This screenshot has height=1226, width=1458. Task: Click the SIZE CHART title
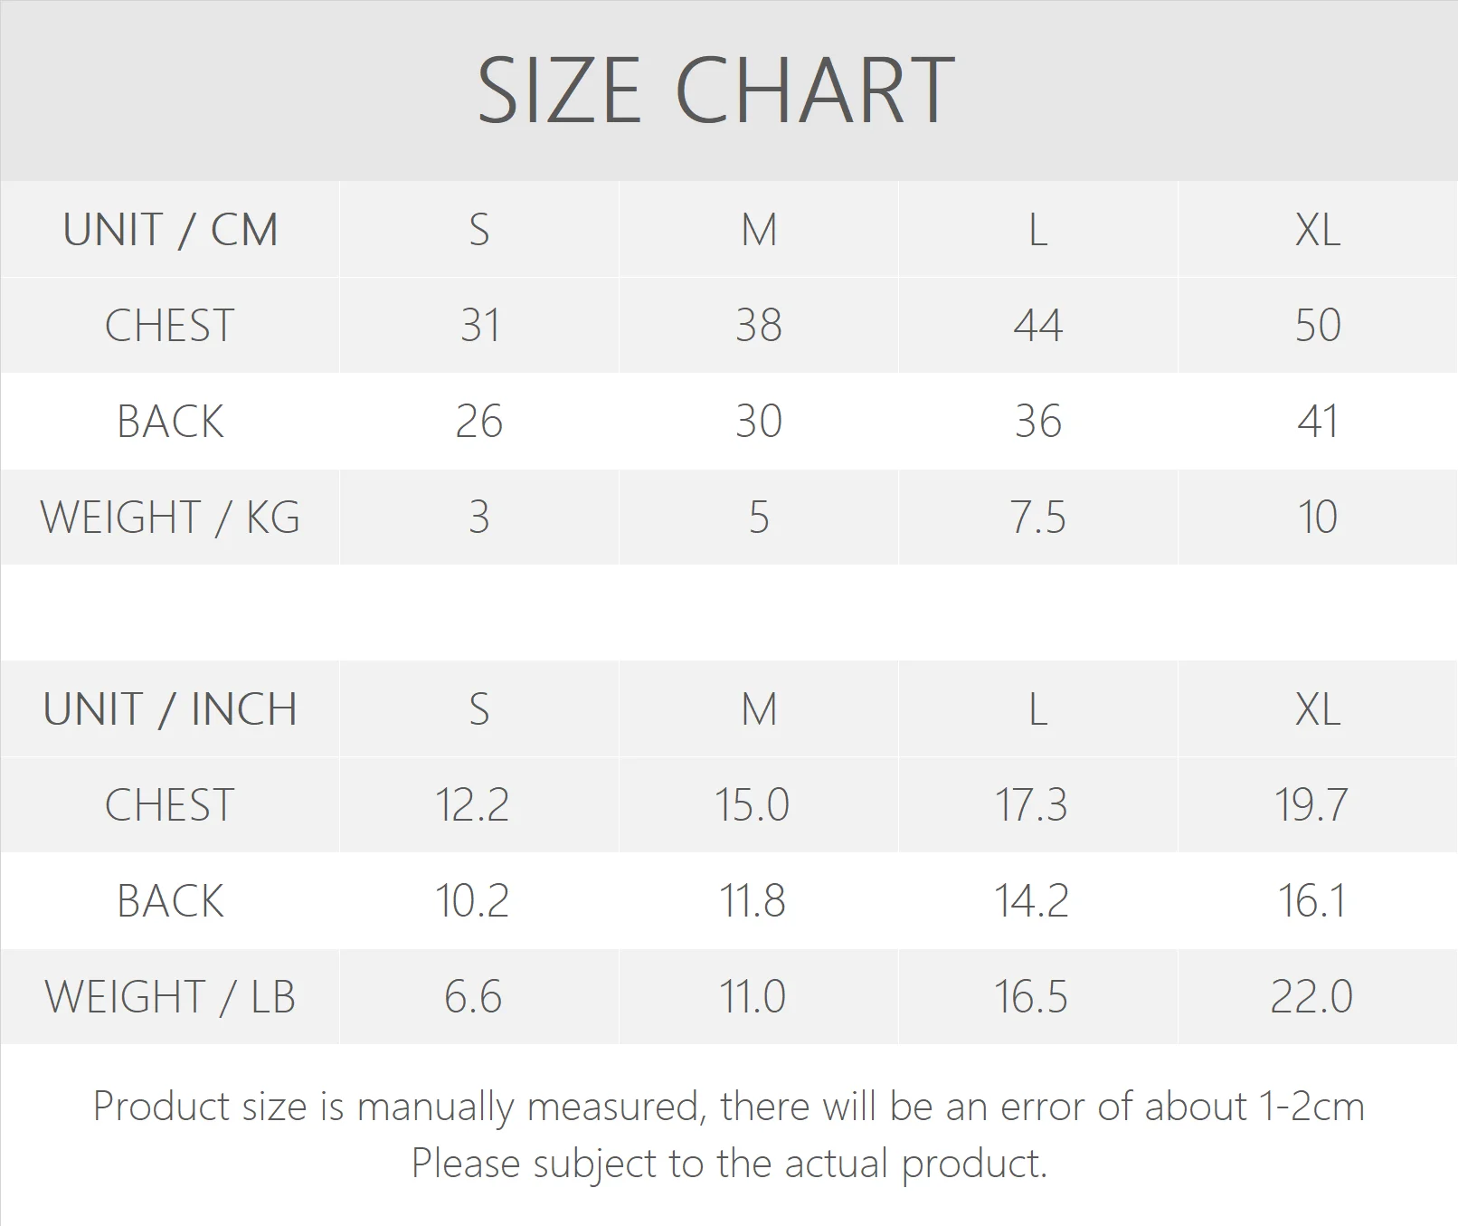(x=715, y=90)
